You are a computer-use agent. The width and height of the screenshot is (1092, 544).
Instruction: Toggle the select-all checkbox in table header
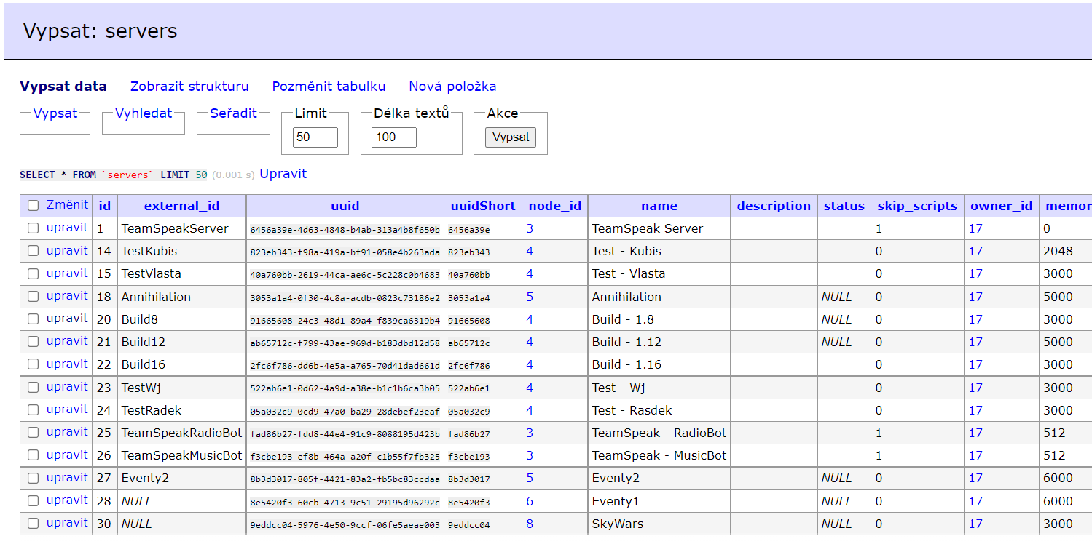pos(33,206)
